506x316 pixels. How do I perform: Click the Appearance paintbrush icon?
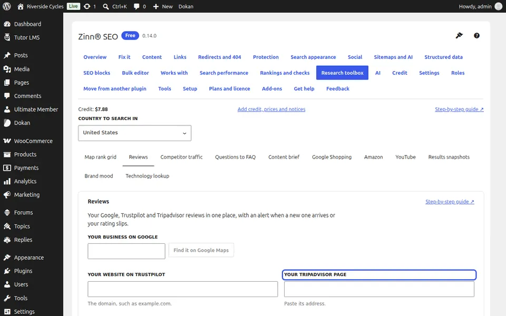click(7, 258)
